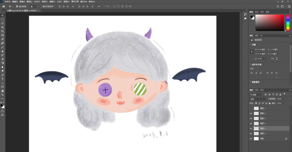This screenshot has height=152, width=292.
Task: Open the rotation angle dropdown
Action: click(265, 58)
